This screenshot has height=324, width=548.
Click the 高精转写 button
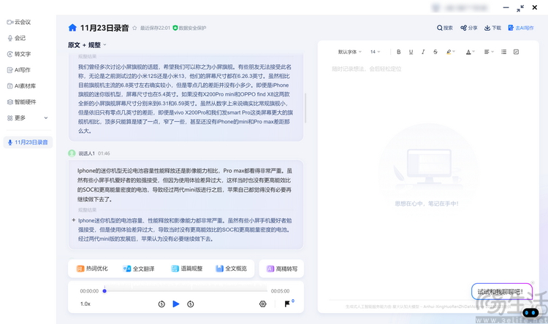coord(282,269)
